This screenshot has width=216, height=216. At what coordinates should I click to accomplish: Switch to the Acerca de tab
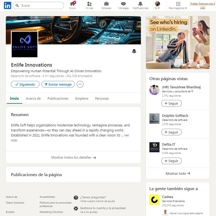pos(33,99)
